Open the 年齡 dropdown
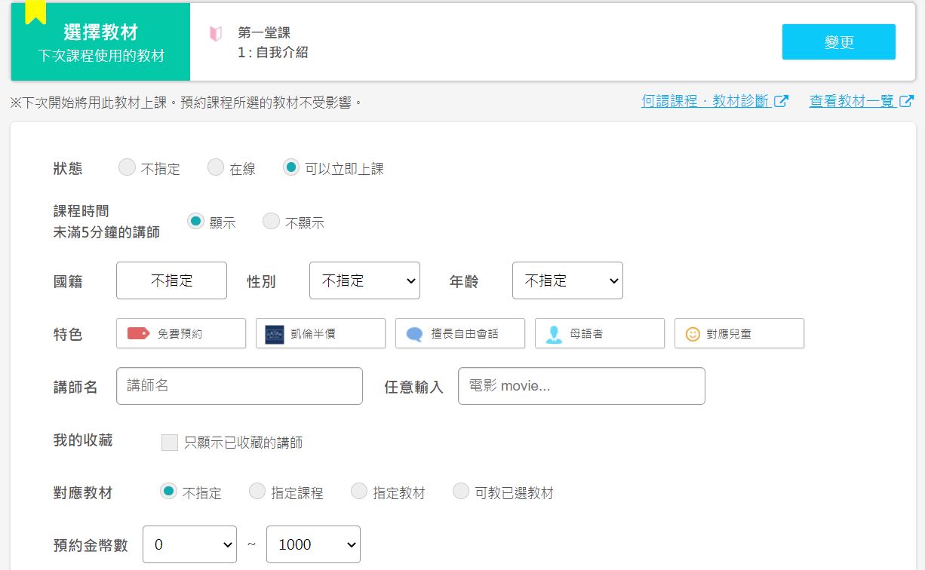 [567, 280]
